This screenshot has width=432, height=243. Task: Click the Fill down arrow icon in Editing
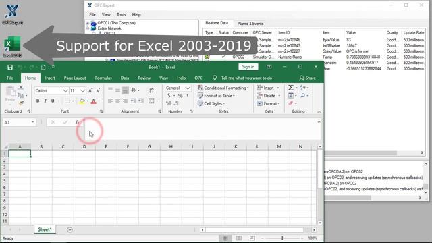pos(291,96)
